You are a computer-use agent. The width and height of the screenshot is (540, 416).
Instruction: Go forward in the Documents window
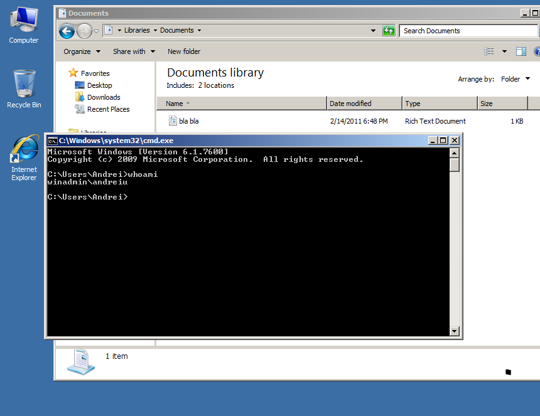[x=84, y=31]
